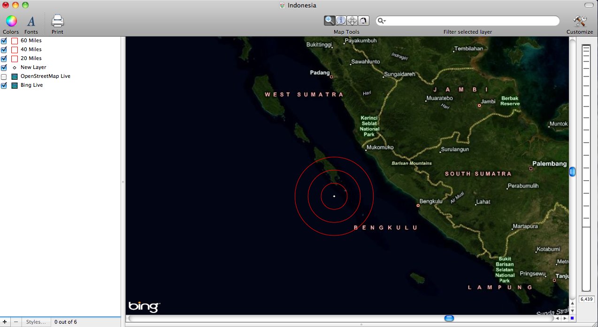598x327 pixels.
Task: Open the Fonts panel
Action: pyautogui.click(x=31, y=21)
